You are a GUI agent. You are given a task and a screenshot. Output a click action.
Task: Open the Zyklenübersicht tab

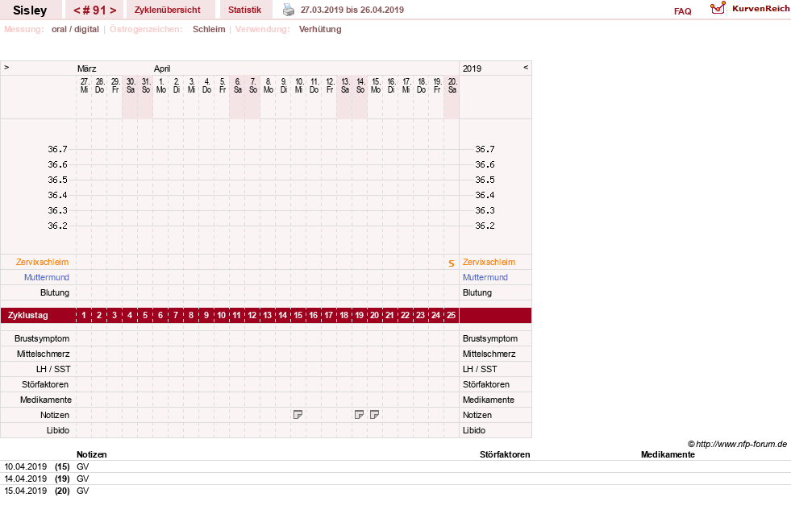click(168, 10)
